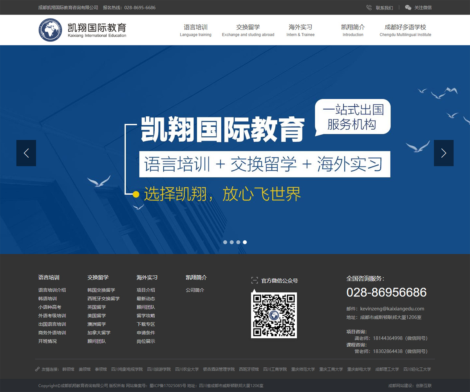Select the second carousel indicator dot
Image resolution: width=470 pixels, height=392 pixels.
pos(232,242)
